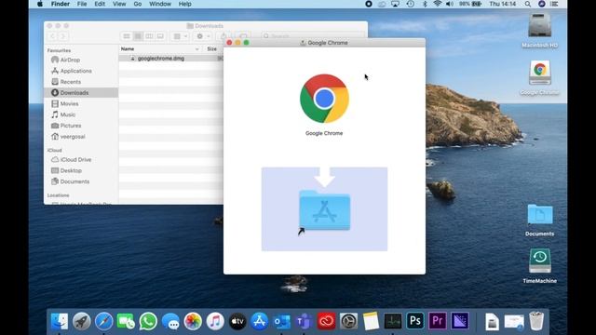The width and height of the screenshot is (596, 335).
Task: Open Safari from the Dock
Action: click(x=103, y=321)
